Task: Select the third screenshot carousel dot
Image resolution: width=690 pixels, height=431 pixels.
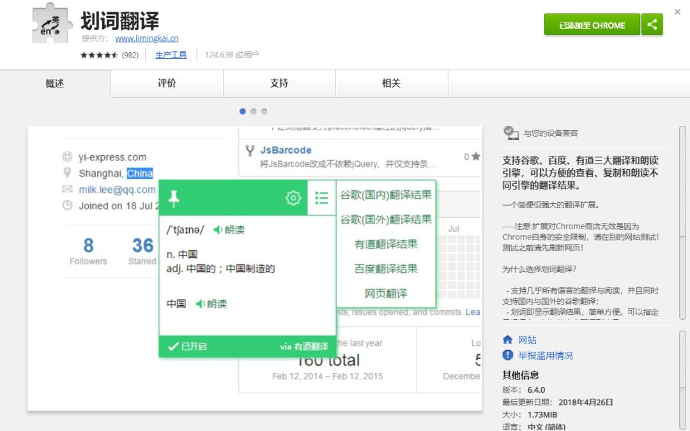Action: point(264,111)
